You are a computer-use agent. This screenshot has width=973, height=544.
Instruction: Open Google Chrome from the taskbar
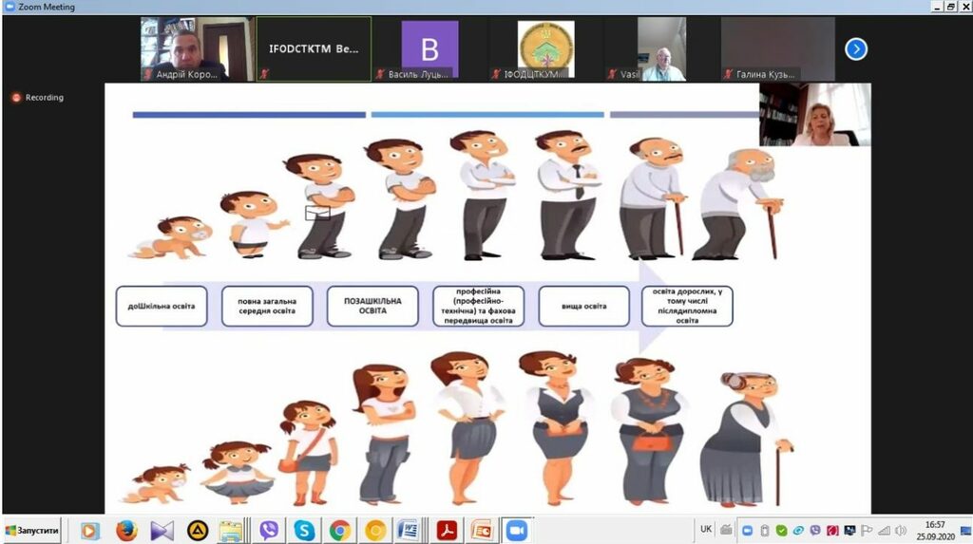[339, 531]
